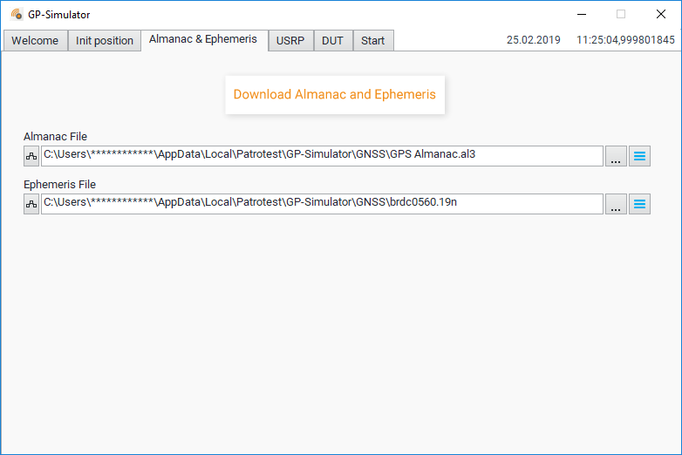Browse for Ephemeris file with ellipsis button
The height and width of the screenshot is (455, 682).
[616, 204]
